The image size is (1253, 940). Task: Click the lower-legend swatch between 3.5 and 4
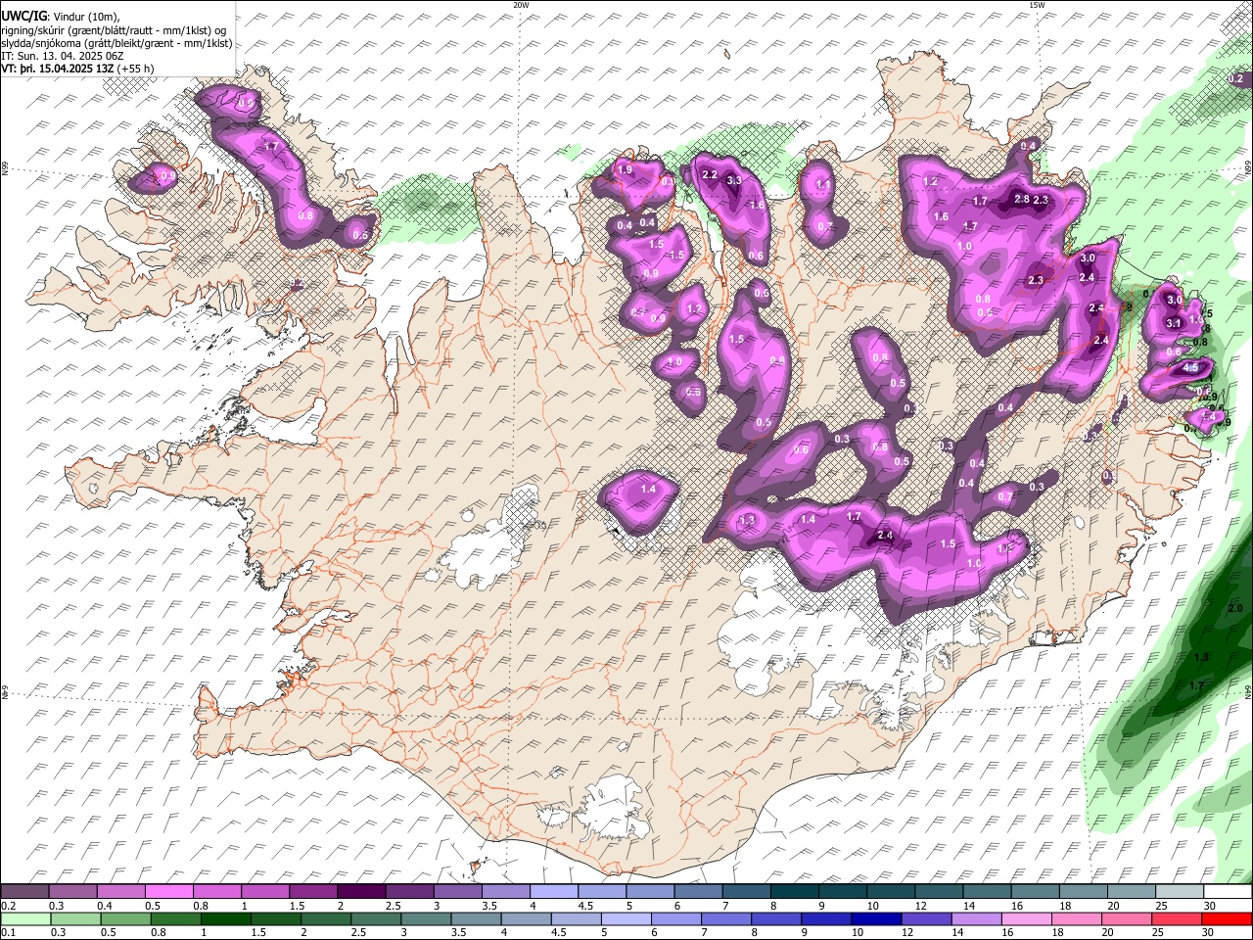[x=476, y=918]
